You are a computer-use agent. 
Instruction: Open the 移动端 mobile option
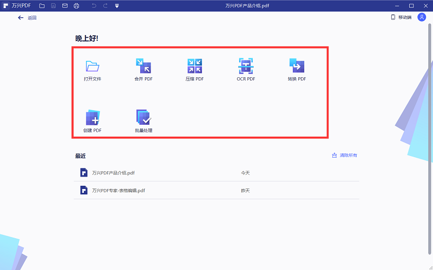coord(401,17)
